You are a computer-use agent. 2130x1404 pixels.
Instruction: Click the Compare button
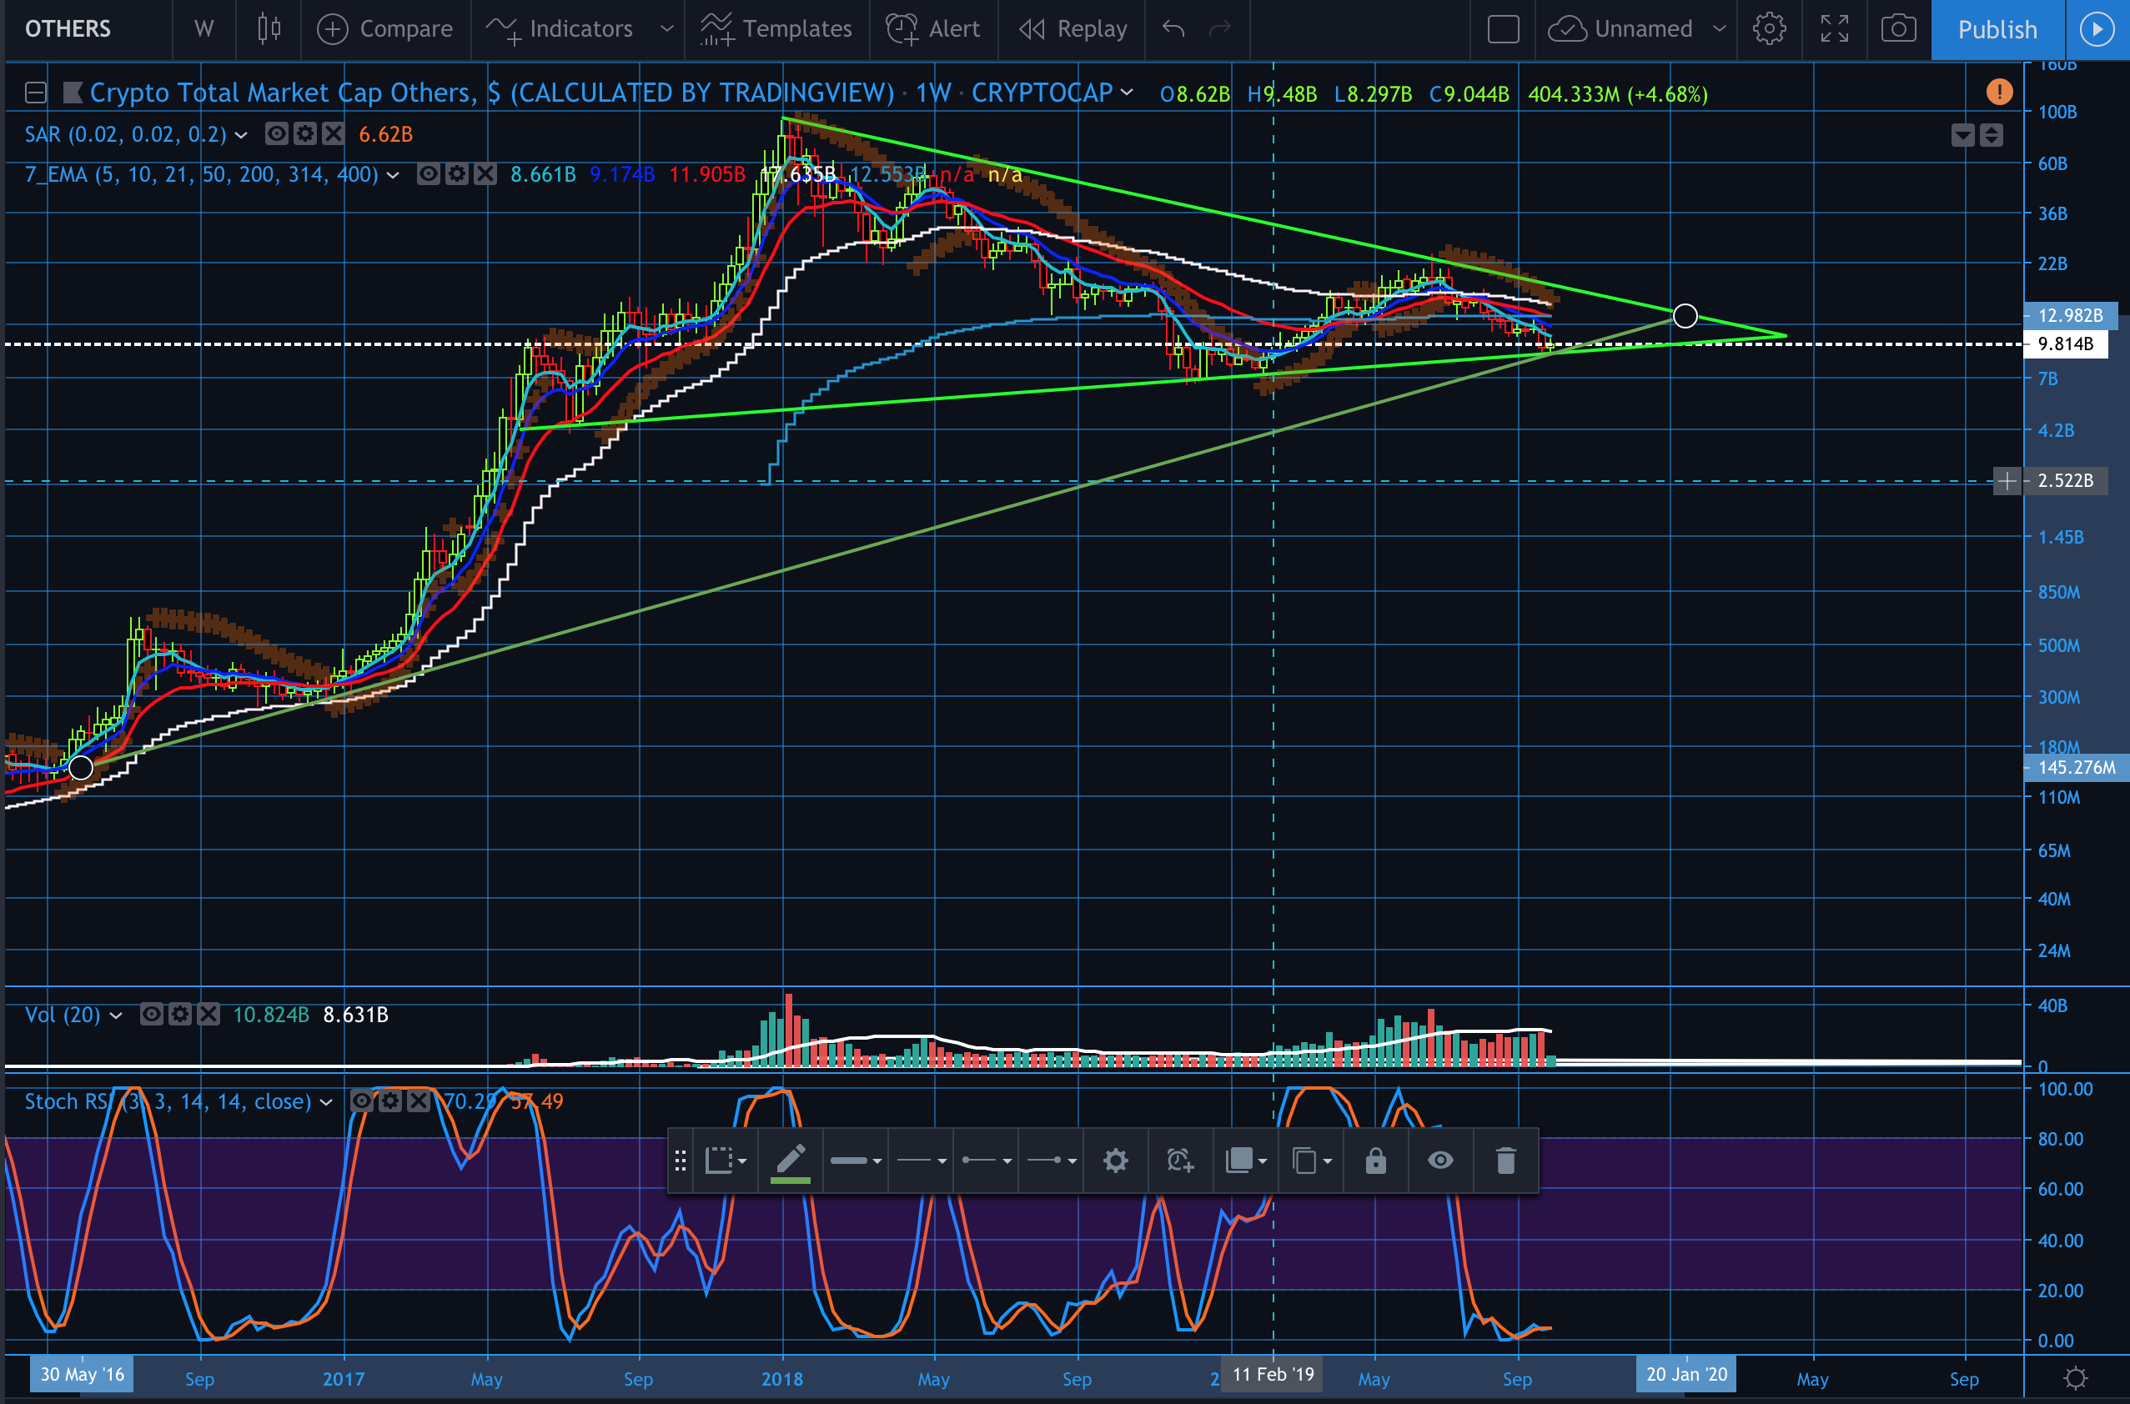click(385, 28)
